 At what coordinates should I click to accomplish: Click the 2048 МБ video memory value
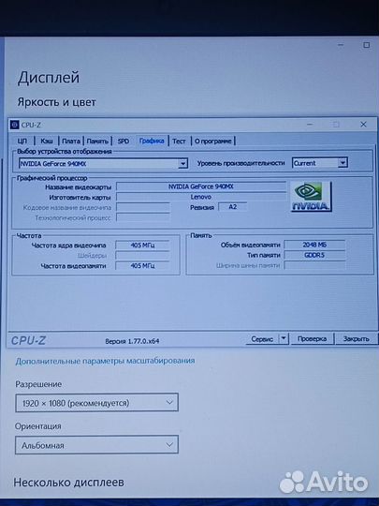point(314,245)
